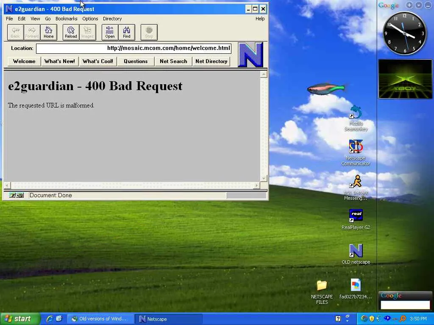Click the Welcome directory button
The height and width of the screenshot is (325, 434).
coord(24,61)
